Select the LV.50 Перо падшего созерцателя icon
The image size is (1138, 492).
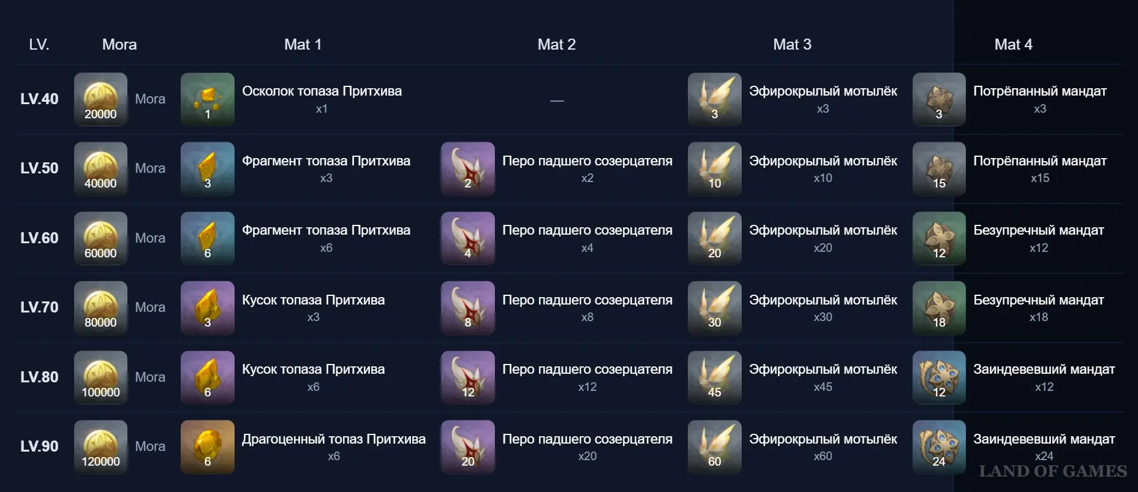pos(467,168)
